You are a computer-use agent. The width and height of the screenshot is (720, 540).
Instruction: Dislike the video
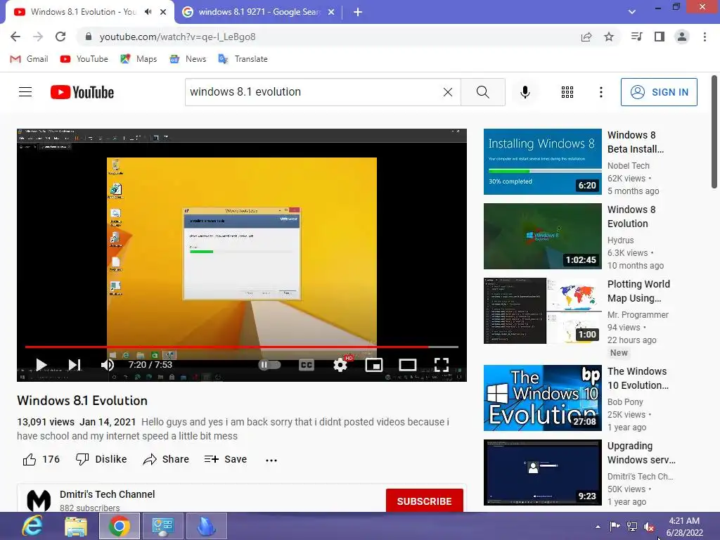point(101,459)
